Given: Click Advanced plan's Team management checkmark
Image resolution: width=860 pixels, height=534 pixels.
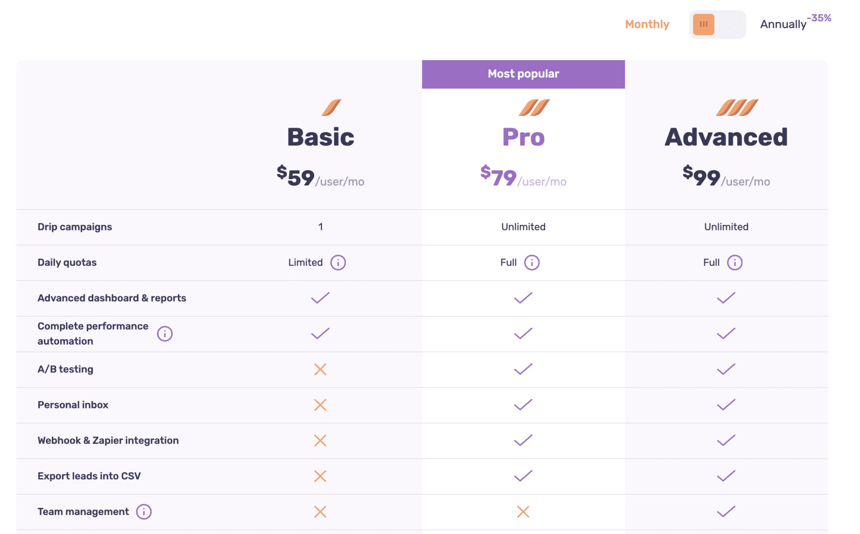Looking at the screenshot, I should [x=726, y=512].
